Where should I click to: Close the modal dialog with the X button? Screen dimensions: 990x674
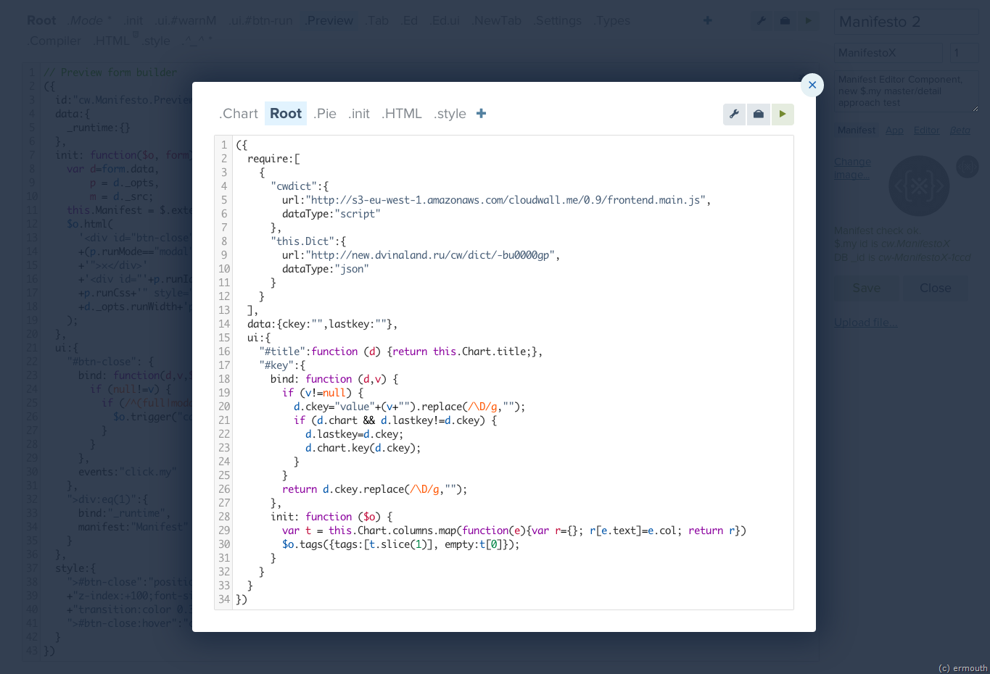click(x=812, y=85)
